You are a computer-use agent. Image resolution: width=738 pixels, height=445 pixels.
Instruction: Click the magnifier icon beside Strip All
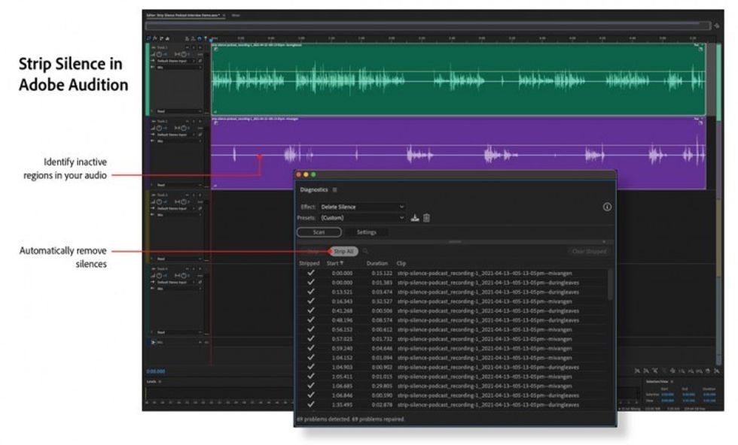pyautogui.click(x=365, y=251)
